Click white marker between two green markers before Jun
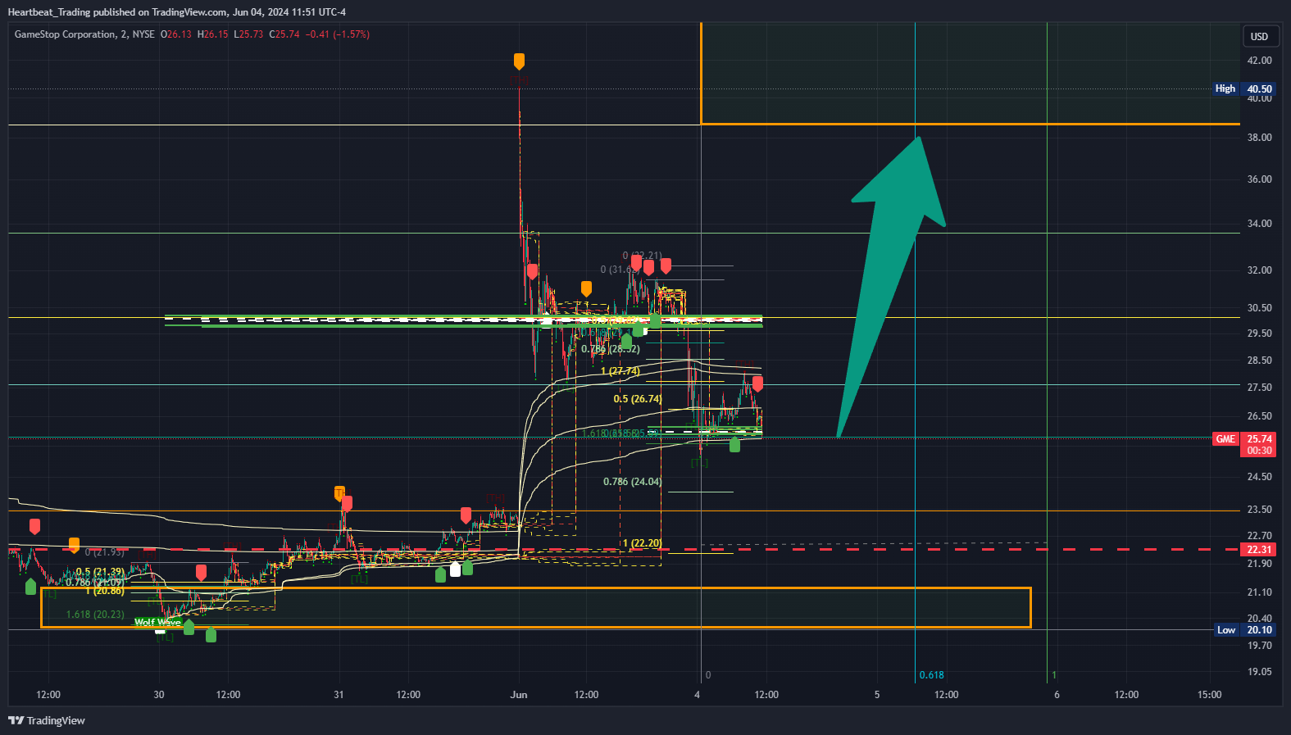The width and height of the screenshot is (1291, 735). click(x=455, y=569)
